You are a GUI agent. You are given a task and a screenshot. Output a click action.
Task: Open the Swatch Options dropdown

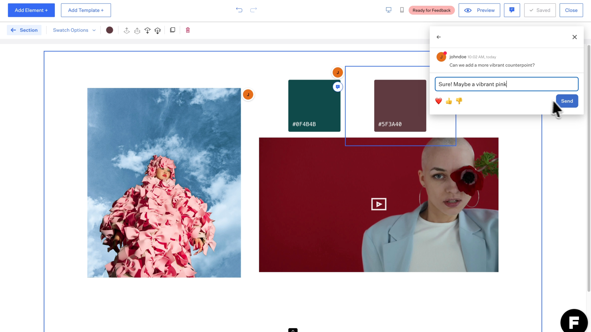click(x=74, y=30)
